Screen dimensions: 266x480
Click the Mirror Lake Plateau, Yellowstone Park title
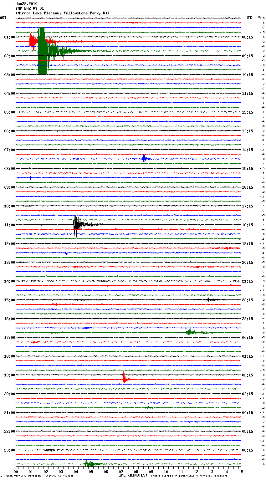(63, 13)
